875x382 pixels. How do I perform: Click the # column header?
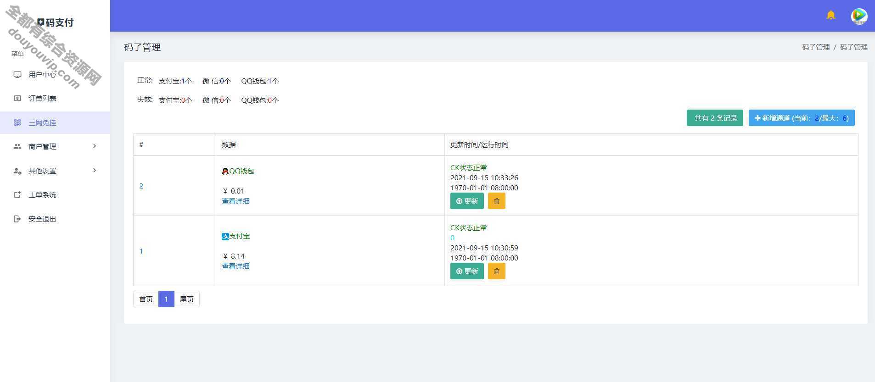(141, 144)
